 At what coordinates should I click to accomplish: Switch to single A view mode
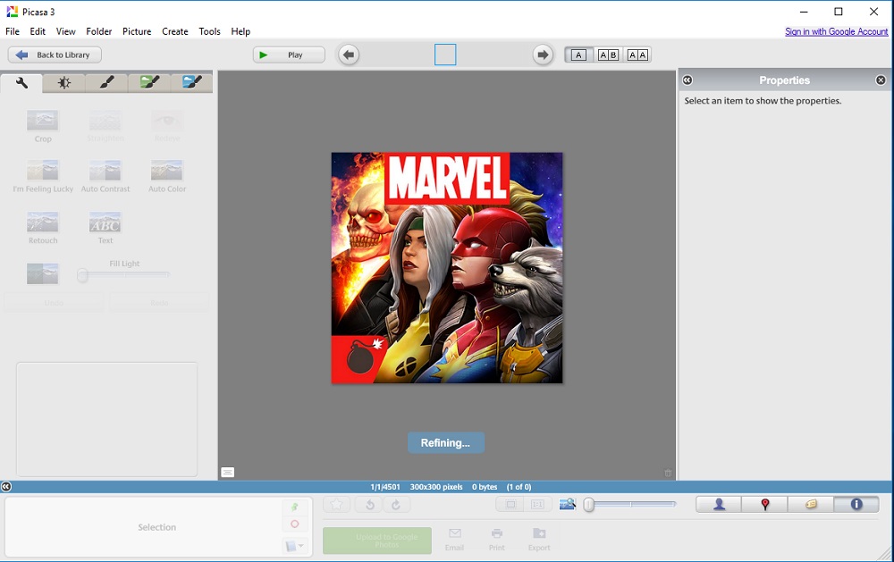click(578, 55)
